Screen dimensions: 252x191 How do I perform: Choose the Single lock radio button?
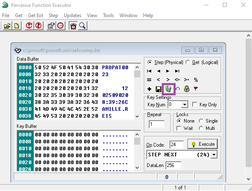click(x=201, y=121)
